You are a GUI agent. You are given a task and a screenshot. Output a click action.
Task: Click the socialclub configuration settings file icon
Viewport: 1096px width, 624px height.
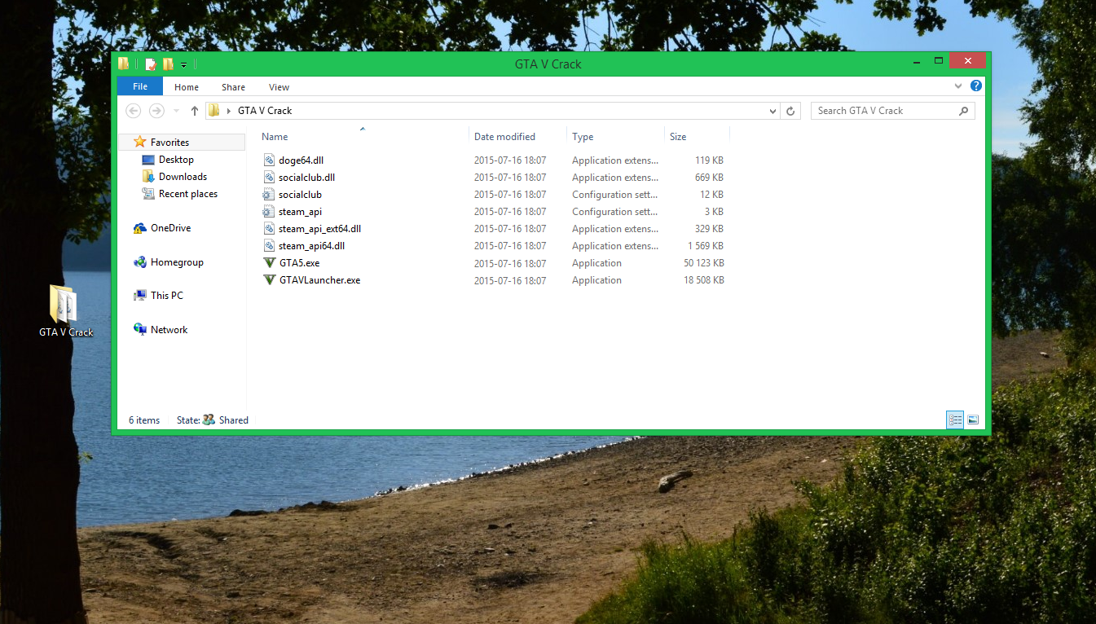tap(270, 195)
